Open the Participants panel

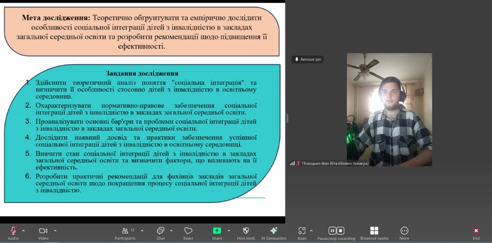(125, 231)
